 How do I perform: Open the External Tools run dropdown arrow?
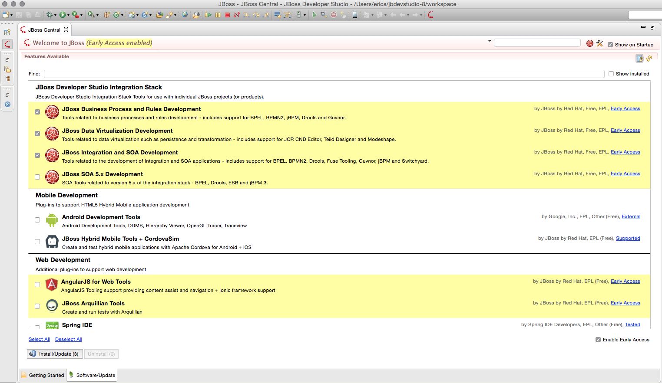pyautogui.click(x=81, y=15)
